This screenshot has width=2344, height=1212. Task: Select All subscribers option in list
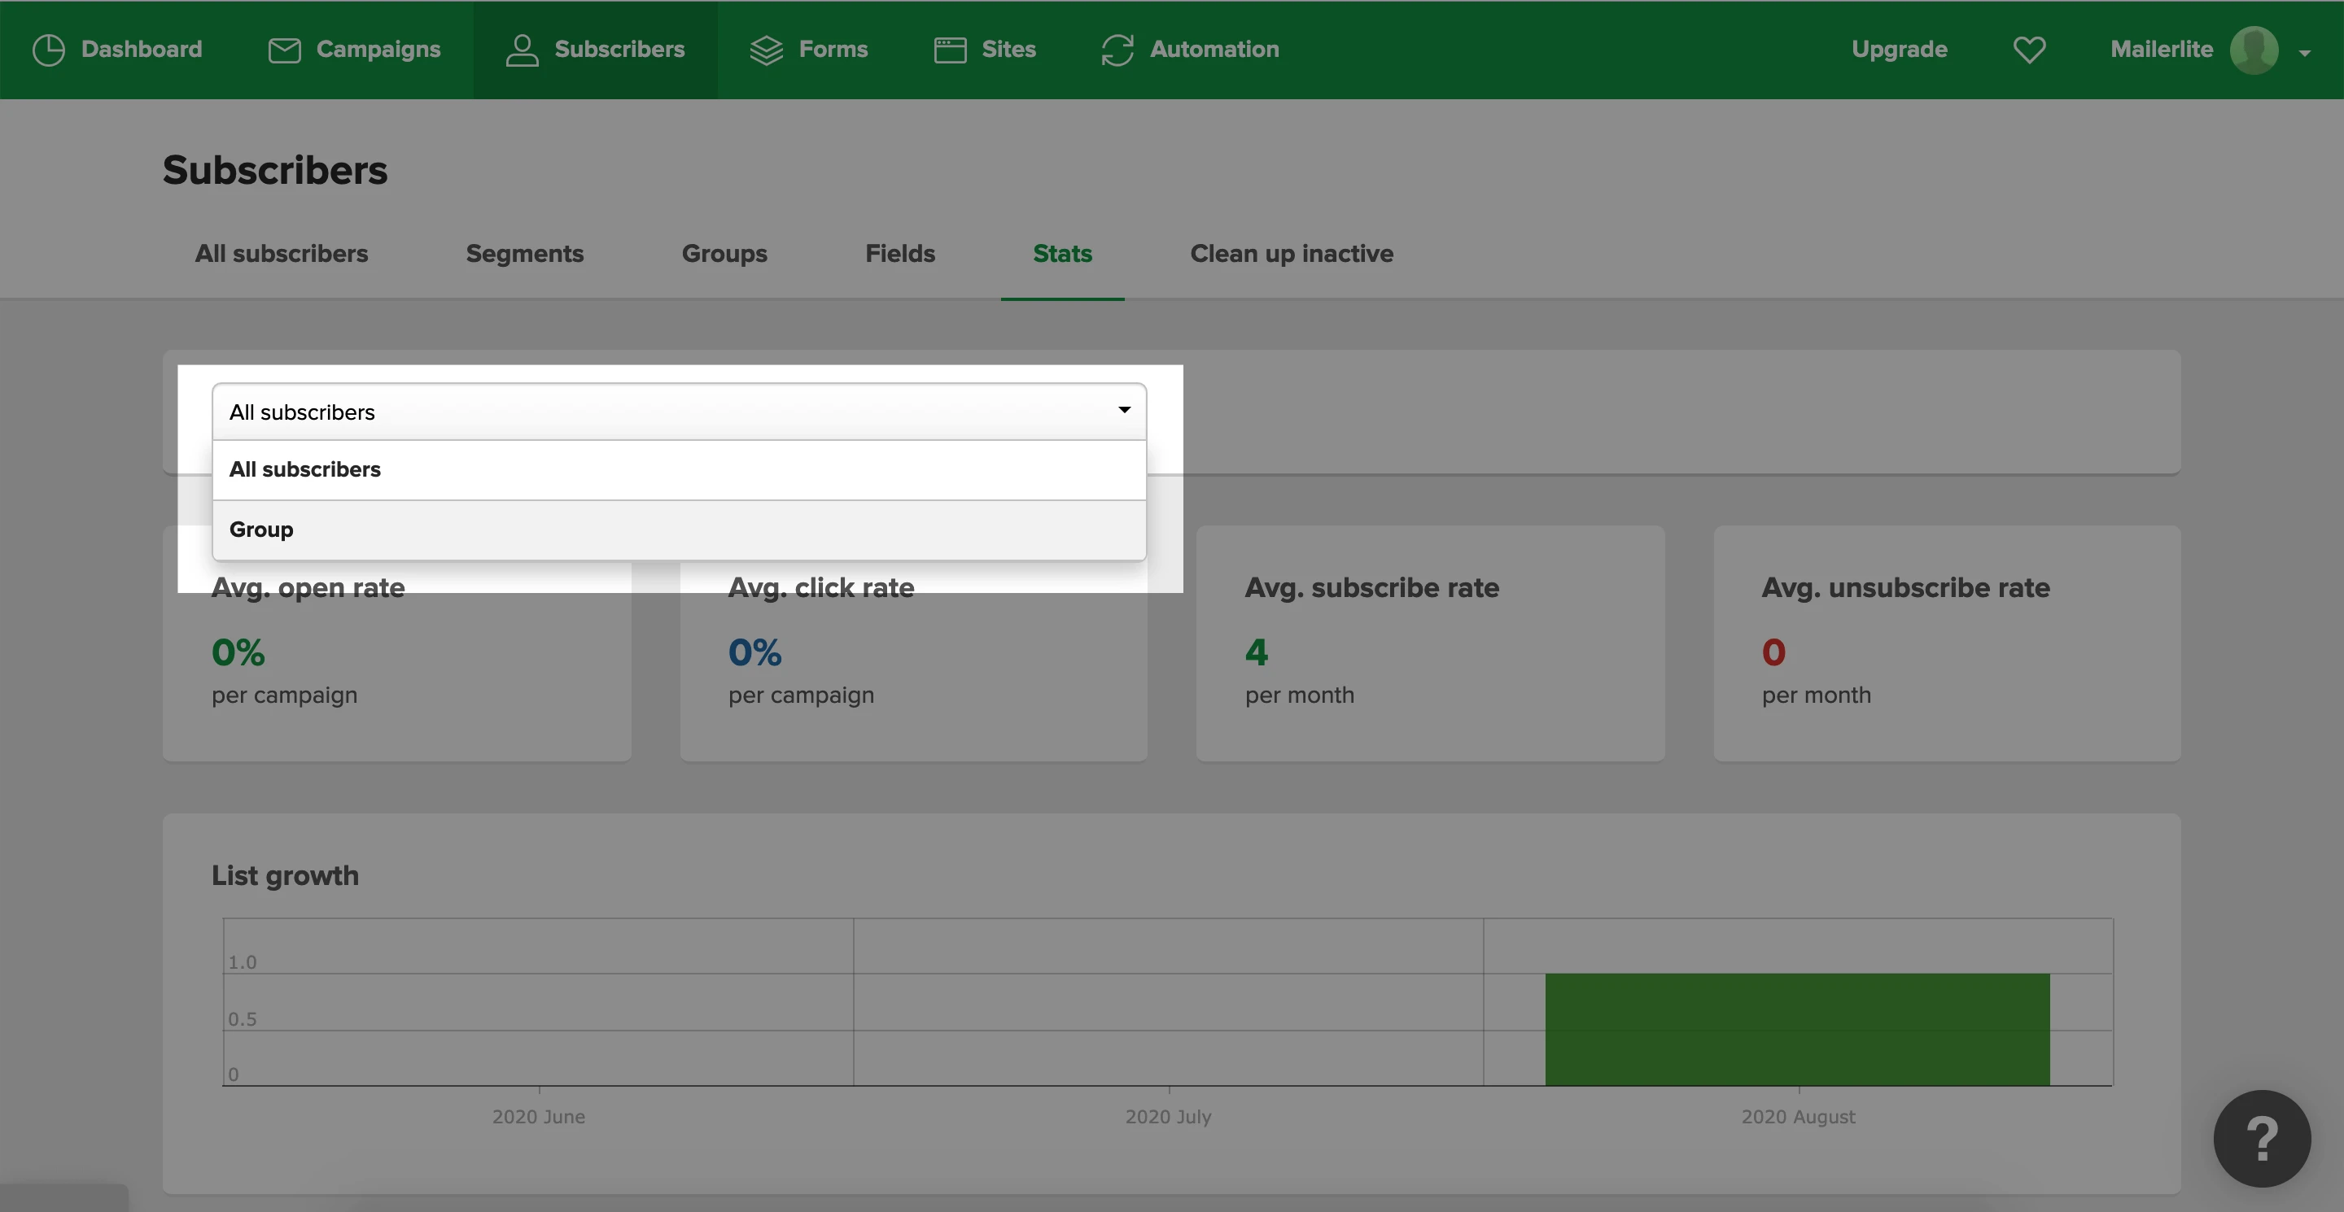click(x=305, y=469)
